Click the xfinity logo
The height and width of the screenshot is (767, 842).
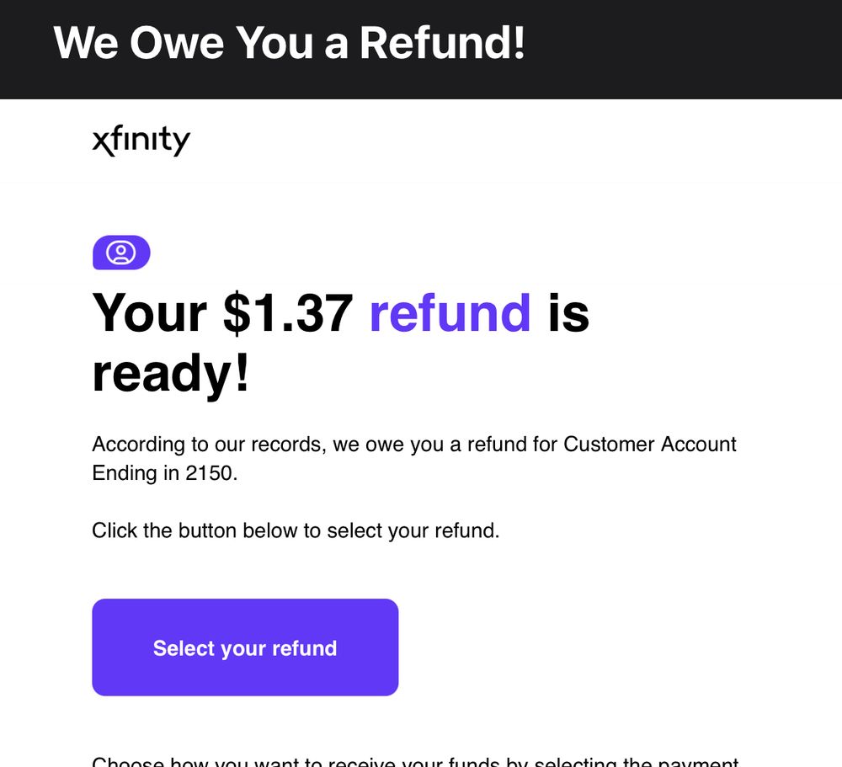(x=141, y=141)
